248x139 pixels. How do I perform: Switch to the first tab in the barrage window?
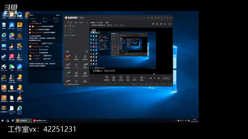coord(34,22)
